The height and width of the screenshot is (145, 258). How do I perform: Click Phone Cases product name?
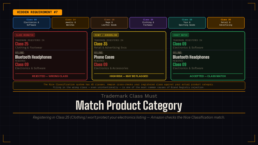pos(104,57)
